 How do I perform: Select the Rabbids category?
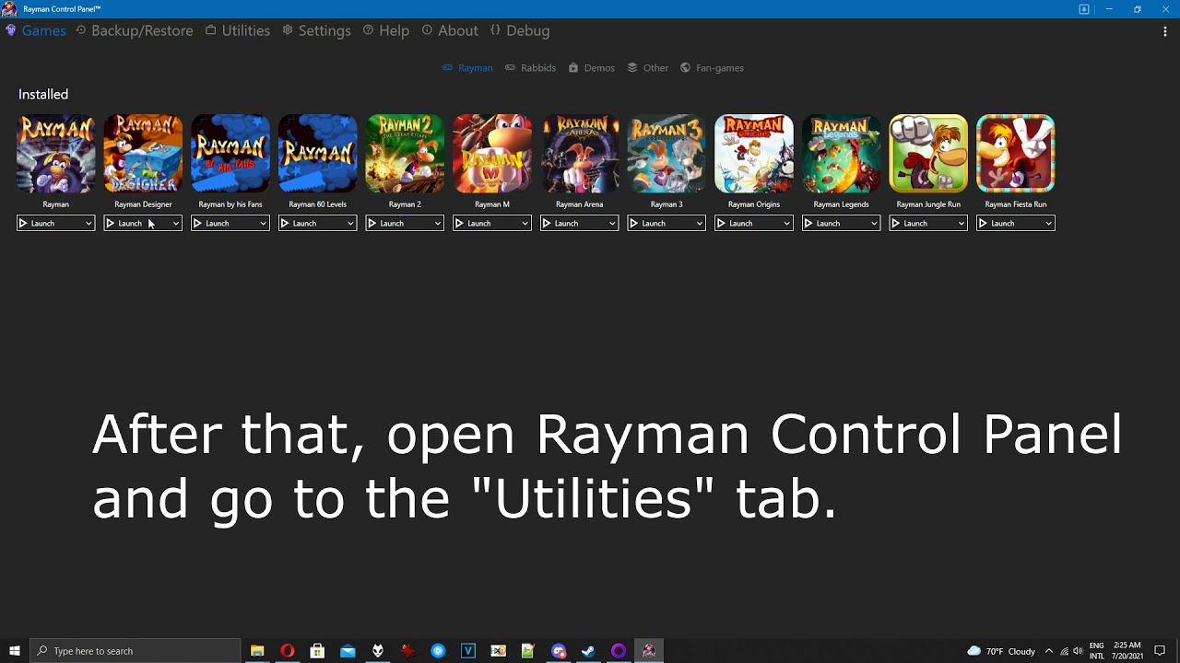530,68
